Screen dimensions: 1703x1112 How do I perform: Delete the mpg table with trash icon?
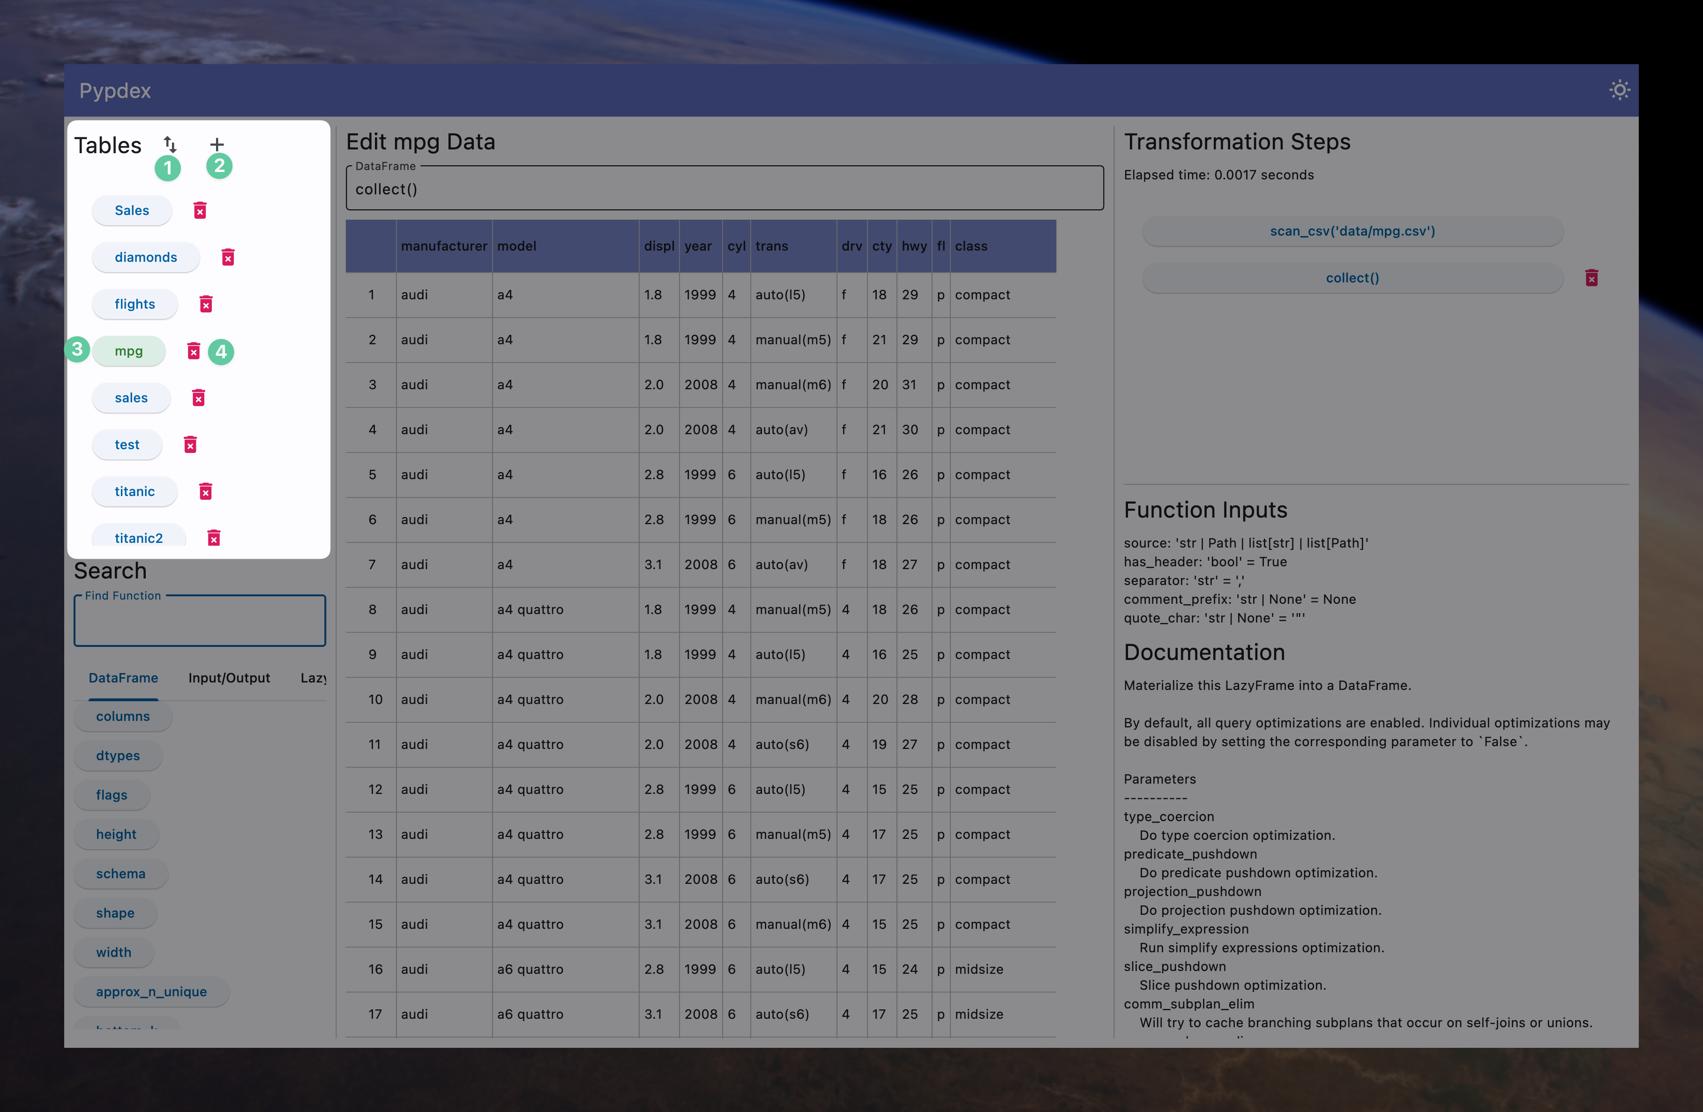point(193,350)
